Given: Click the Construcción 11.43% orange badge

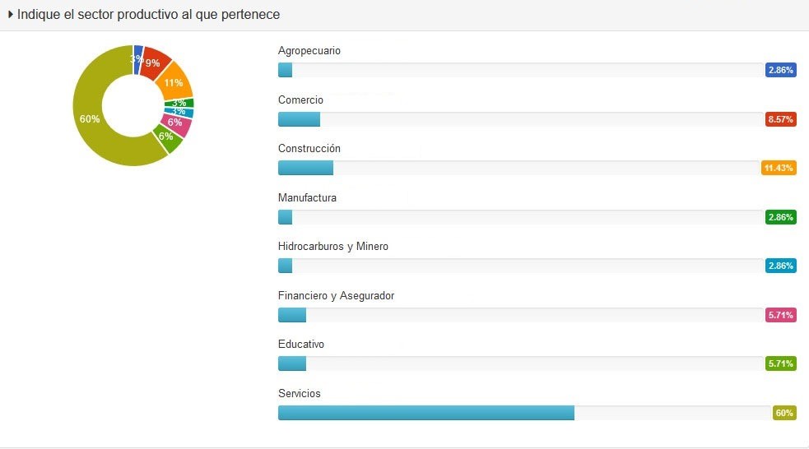Looking at the screenshot, I should pos(779,168).
